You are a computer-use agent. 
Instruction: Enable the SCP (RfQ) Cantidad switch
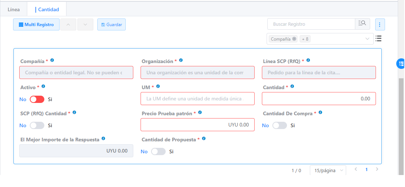[x=37, y=125]
